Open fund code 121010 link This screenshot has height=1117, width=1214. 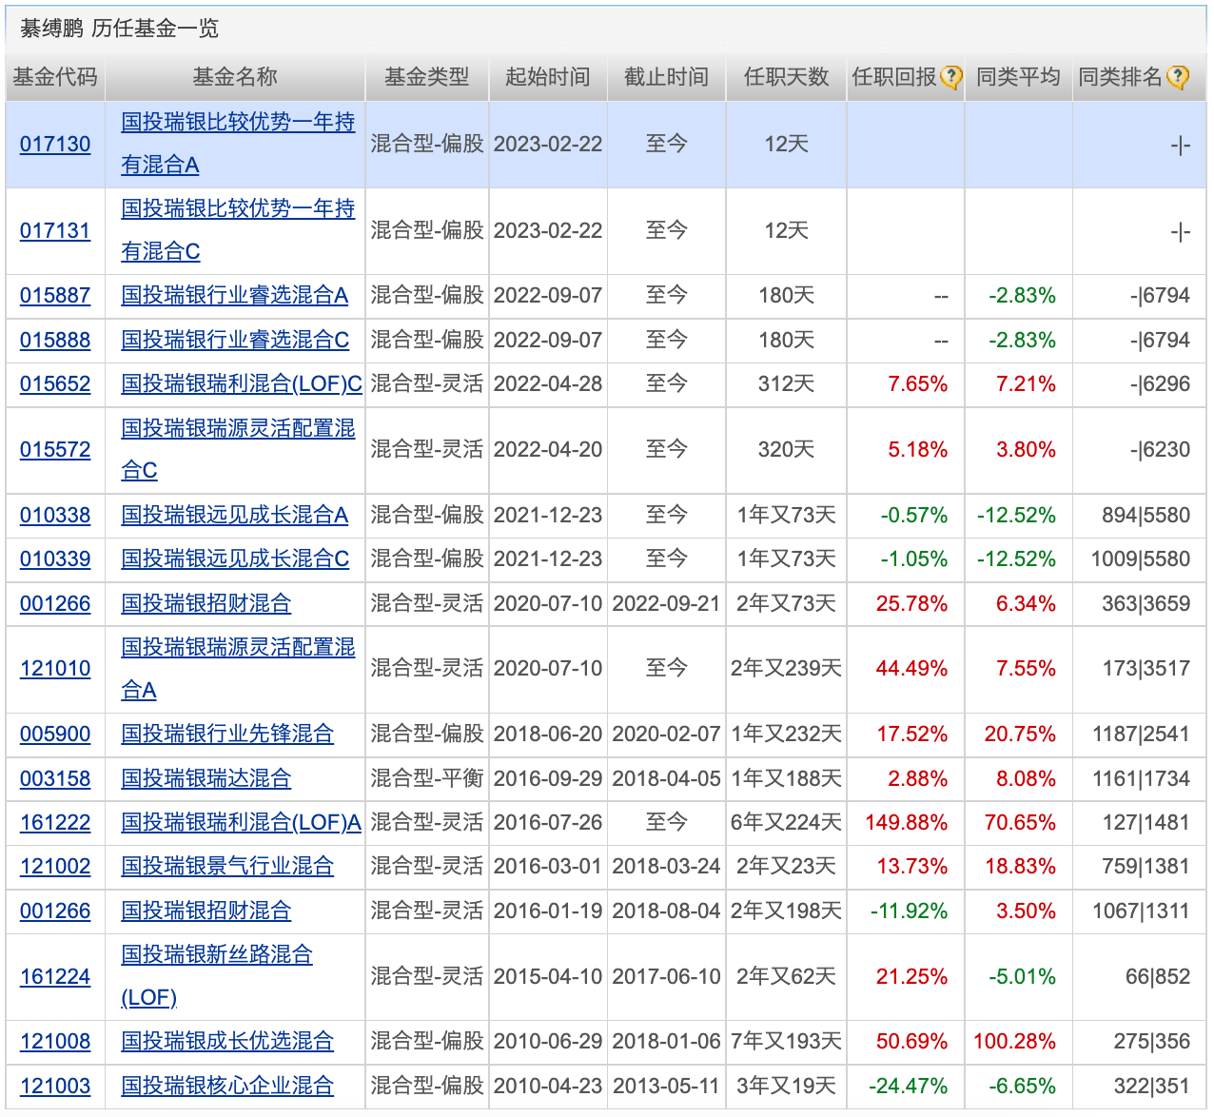click(x=55, y=669)
